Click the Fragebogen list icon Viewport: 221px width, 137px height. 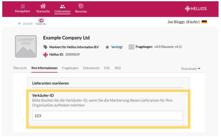pyautogui.click(x=131, y=47)
